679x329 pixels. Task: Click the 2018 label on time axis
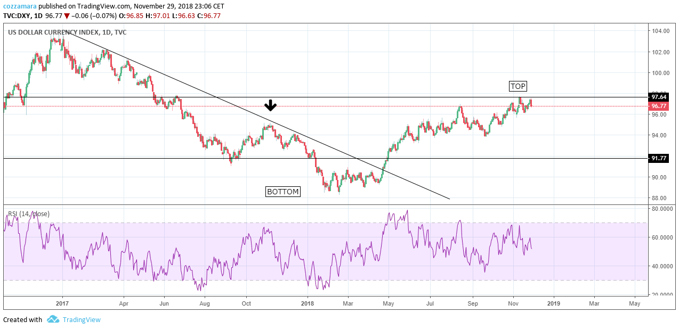point(308,303)
